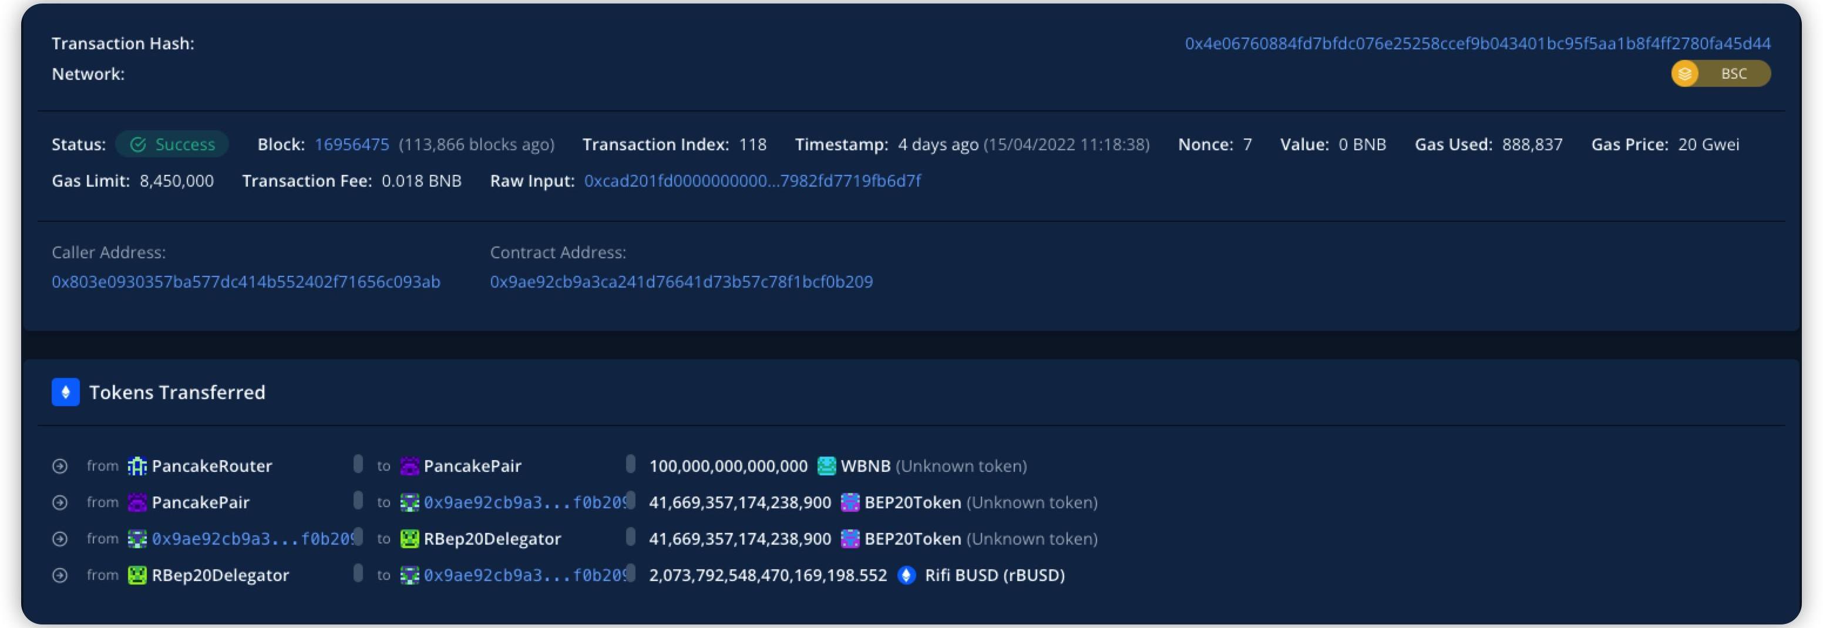
Task: Open the Contract Address link
Action: 681,282
